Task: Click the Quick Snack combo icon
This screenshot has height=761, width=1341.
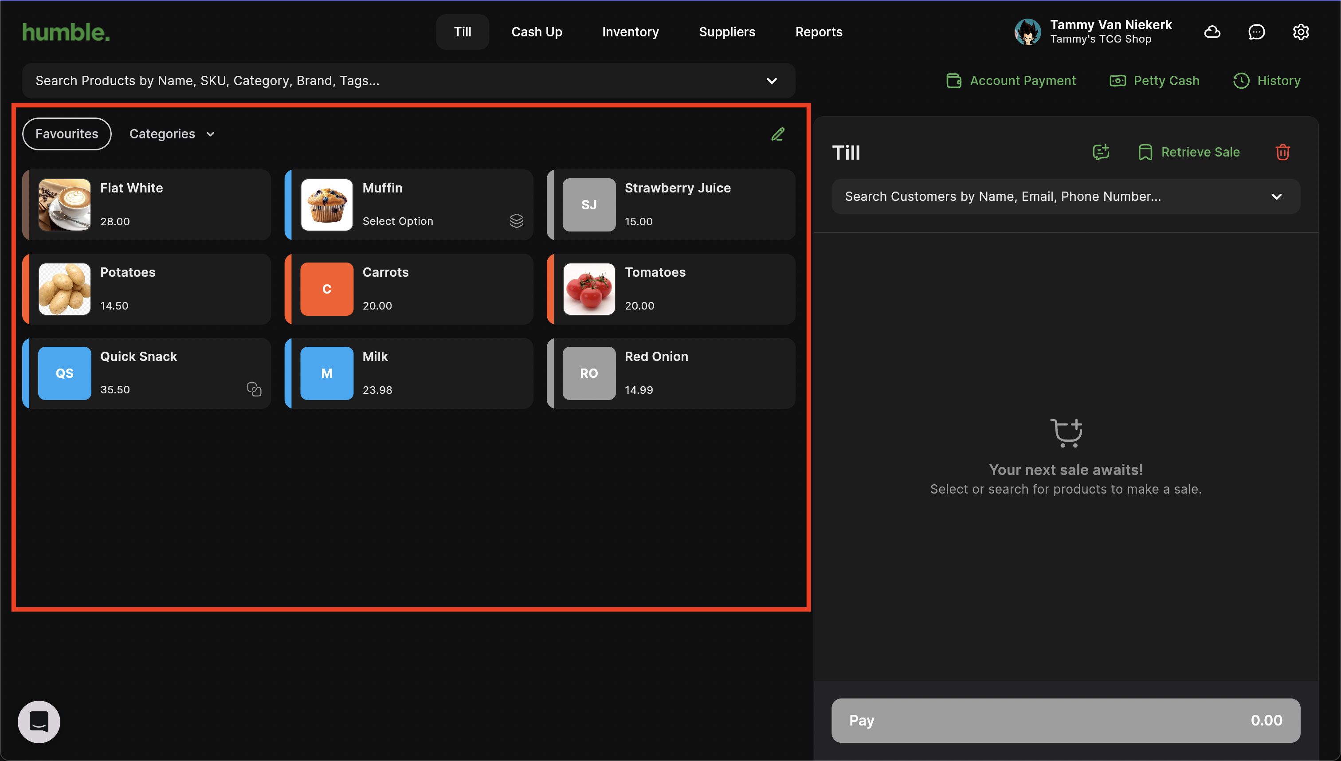Action: click(254, 389)
